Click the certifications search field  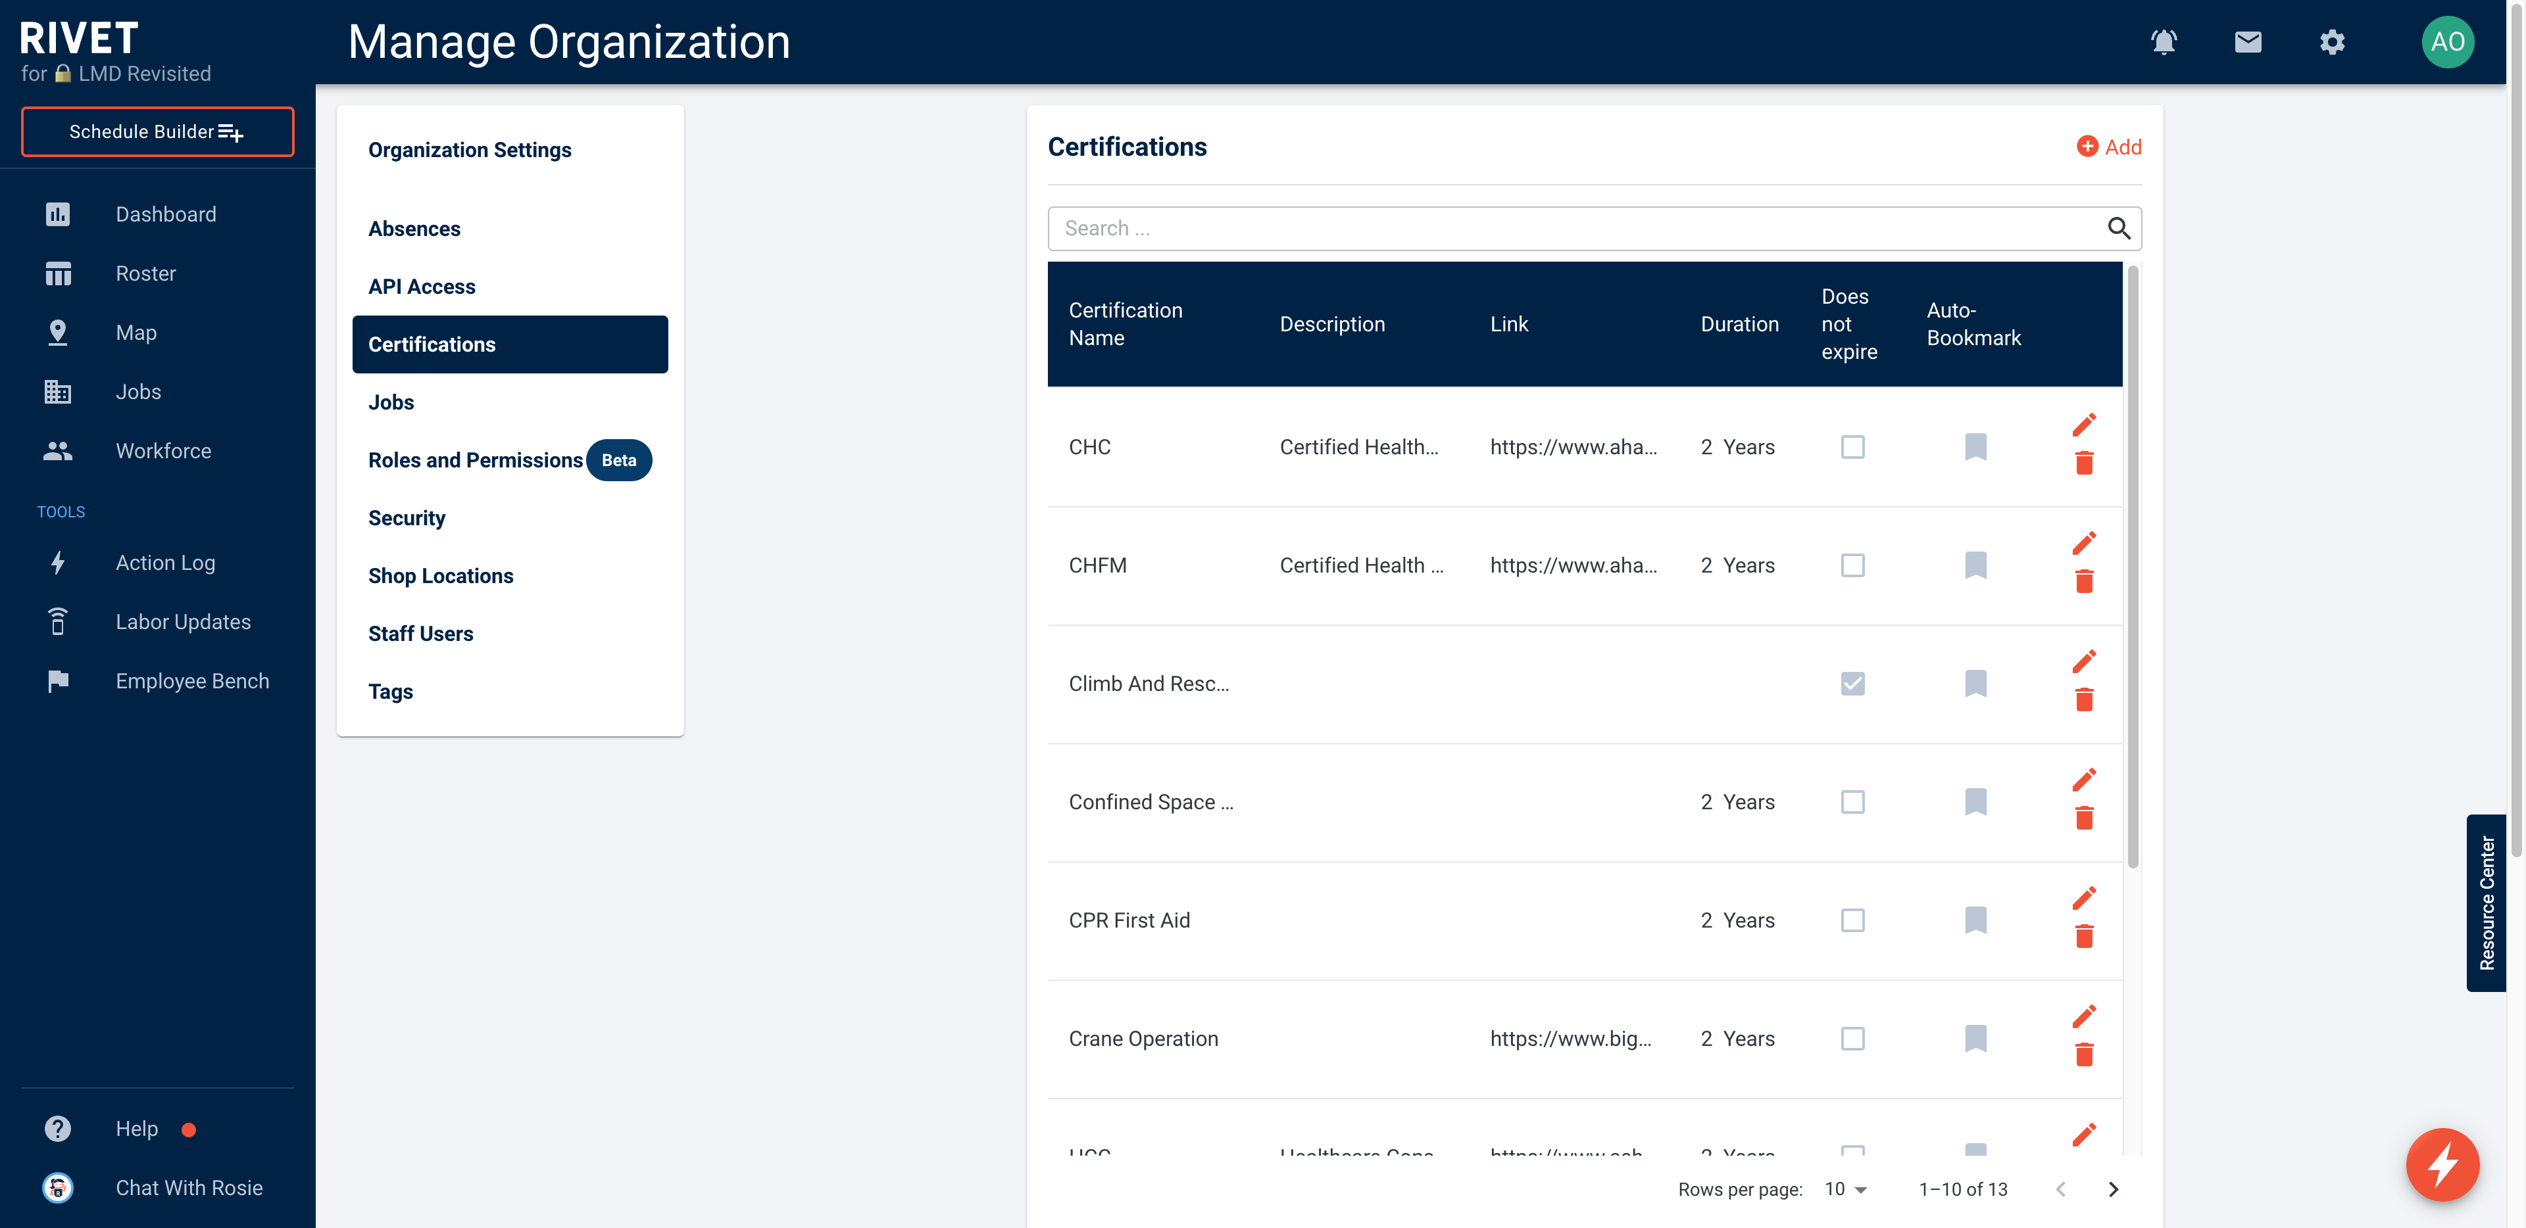(x=1593, y=228)
